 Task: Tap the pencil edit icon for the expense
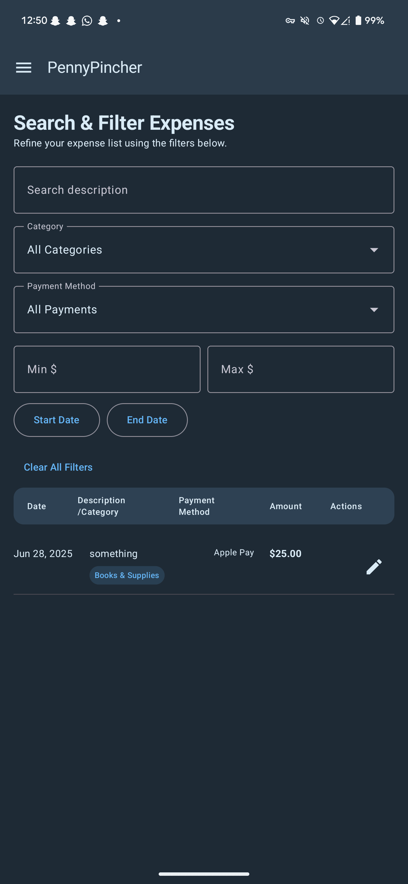coord(374,567)
